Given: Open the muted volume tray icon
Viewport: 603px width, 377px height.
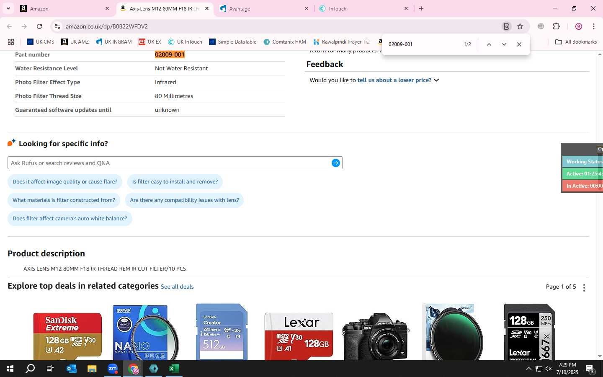Looking at the screenshot, I should pyautogui.click(x=549, y=369).
